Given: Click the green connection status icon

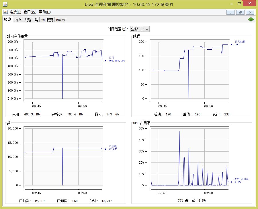Looking at the screenshot, I should click(251, 20).
